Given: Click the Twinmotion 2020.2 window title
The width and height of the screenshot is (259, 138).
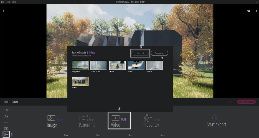Looking at the screenshot, I should click(x=130, y=2).
